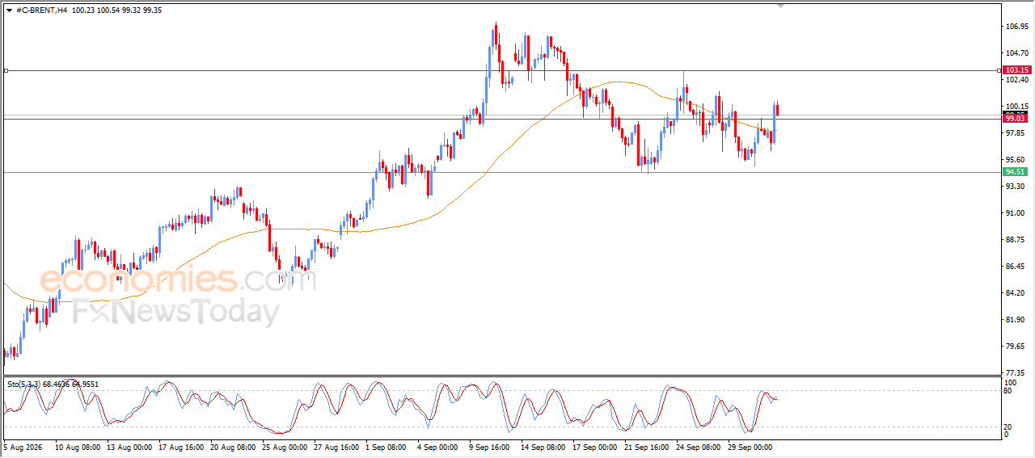This screenshot has width=1035, height=458.
Task: Click the 9 Sep 16:00 time label
Action: point(489,446)
